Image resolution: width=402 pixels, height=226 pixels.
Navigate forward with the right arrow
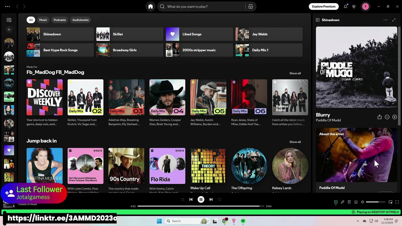tap(24, 7)
